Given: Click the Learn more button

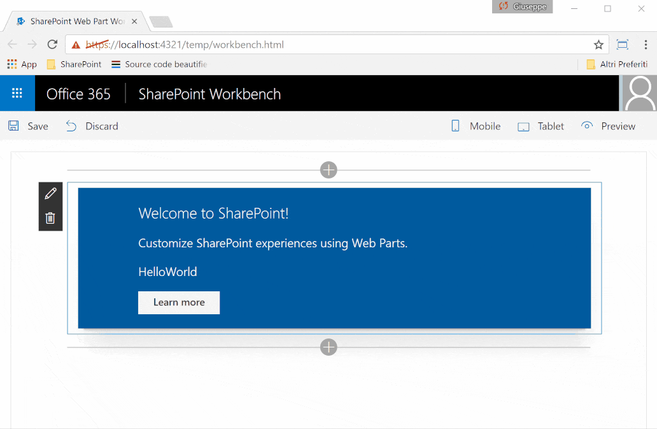Looking at the screenshot, I should click(x=179, y=302).
